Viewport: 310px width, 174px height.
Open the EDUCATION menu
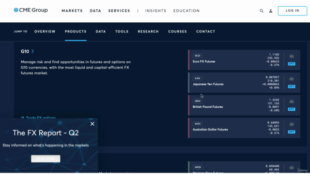coord(186,11)
